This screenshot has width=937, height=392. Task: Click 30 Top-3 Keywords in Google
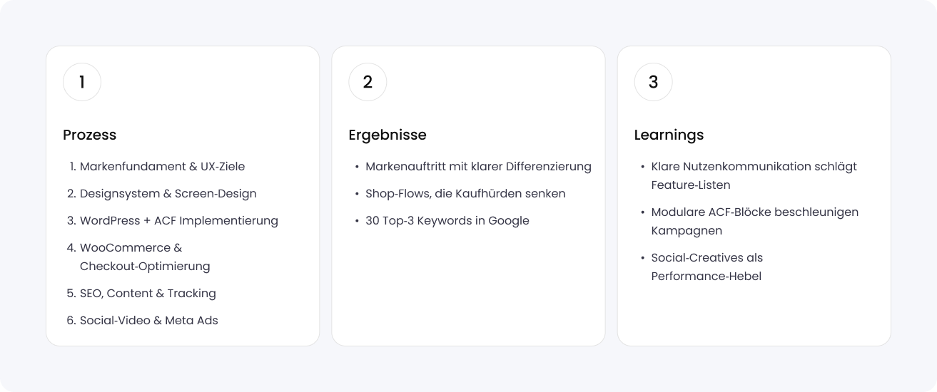[x=447, y=220]
